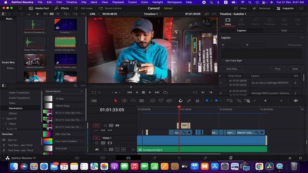Click the Timeline View Options icon
This screenshot has width=308, height=173.
(x=94, y=100)
